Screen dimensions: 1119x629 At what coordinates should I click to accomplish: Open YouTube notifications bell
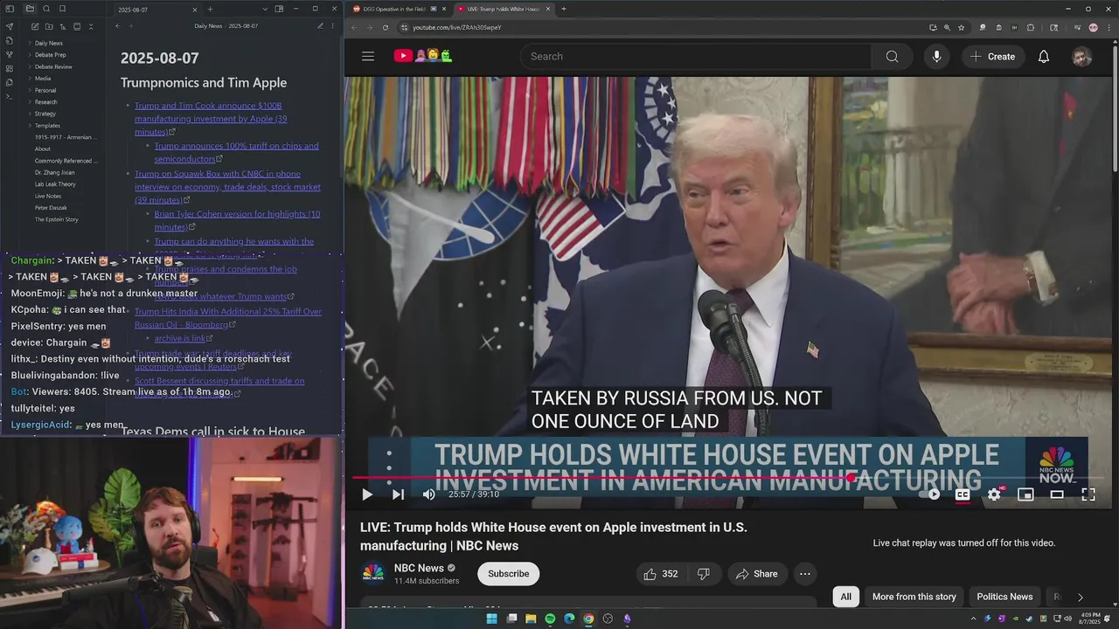click(1044, 56)
